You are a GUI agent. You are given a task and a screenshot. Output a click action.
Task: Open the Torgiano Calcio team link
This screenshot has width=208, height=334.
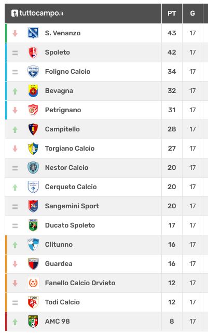pyautogui.click(x=70, y=148)
